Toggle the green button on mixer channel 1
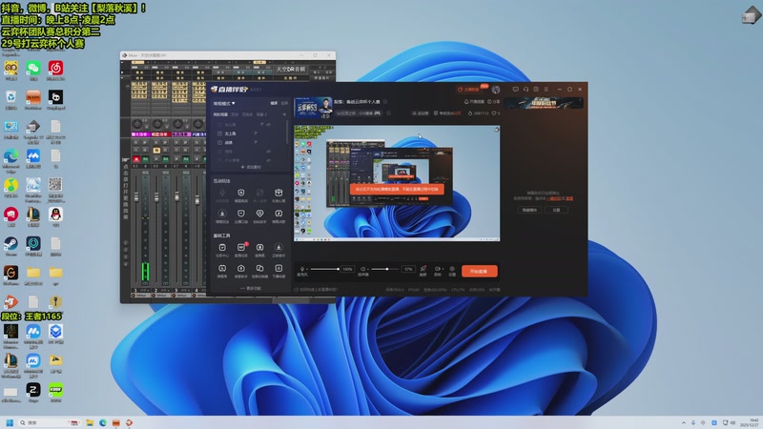The image size is (763, 429). point(145,159)
